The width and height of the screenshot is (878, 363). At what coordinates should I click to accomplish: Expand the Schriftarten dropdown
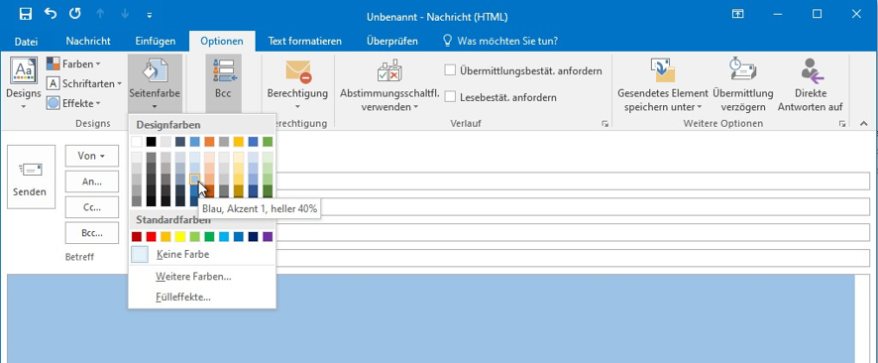point(84,83)
